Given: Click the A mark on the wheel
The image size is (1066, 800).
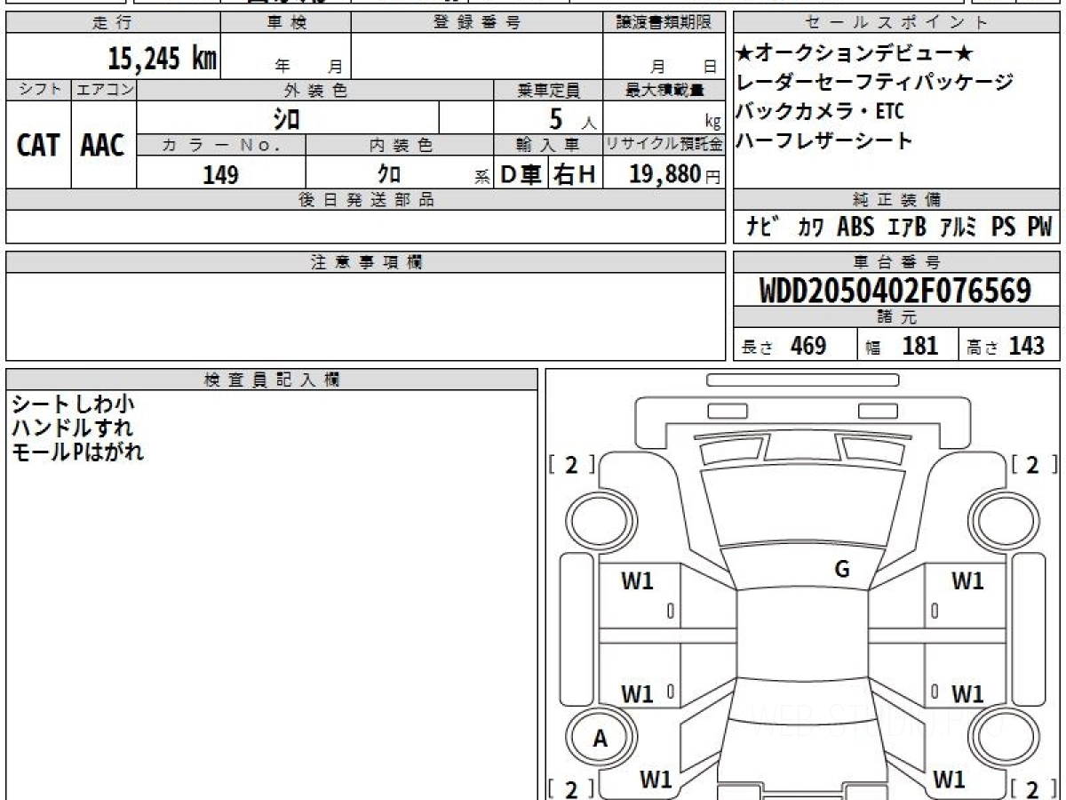Looking at the screenshot, I should point(600,739).
